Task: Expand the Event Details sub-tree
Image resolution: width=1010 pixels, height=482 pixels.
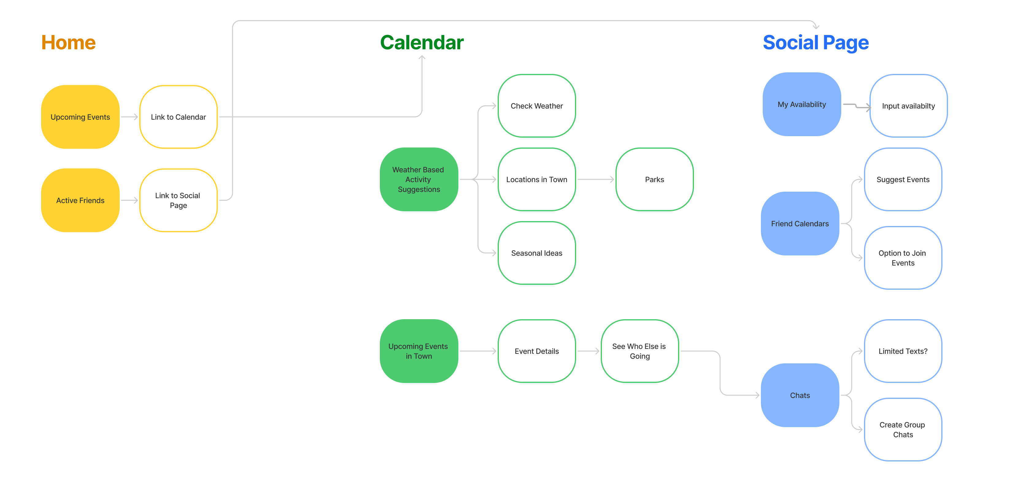Action: pyautogui.click(x=537, y=351)
